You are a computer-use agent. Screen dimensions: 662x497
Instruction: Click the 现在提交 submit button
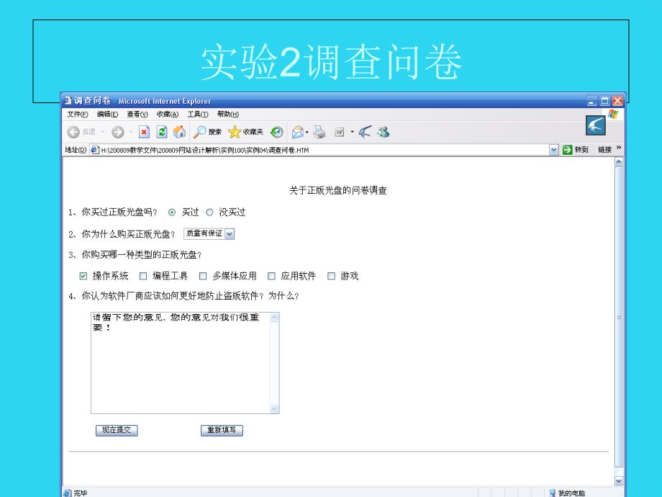[x=117, y=430]
